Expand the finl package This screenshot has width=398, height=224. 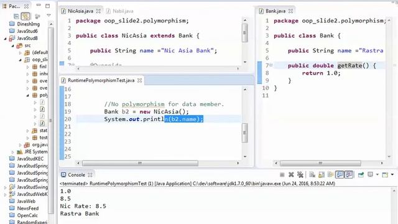pyautogui.click(x=27, y=67)
